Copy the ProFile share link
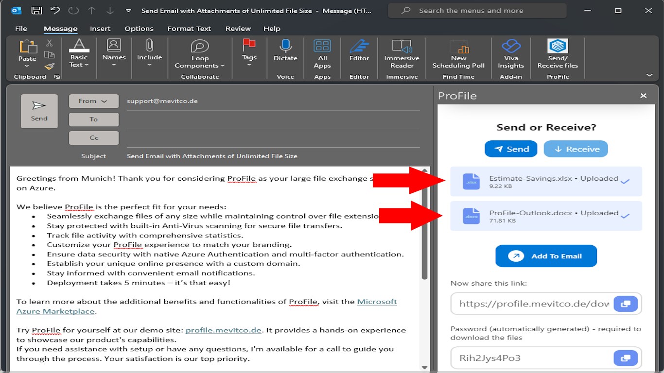This screenshot has width=664, height=373. 626,304
